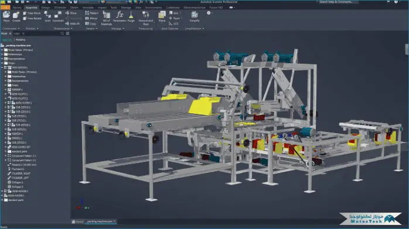This screenshot has width=409, height=229.
Task: Open the Assemble ribbon tab
Action: click(31, 8)
